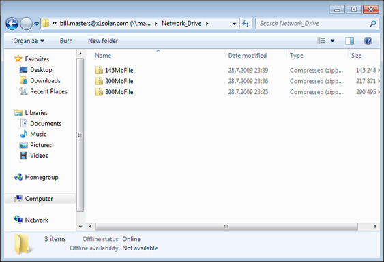Create a New folder
This screenshot has width=384, height=262.
pyautogui.click(x=103, y=41)
